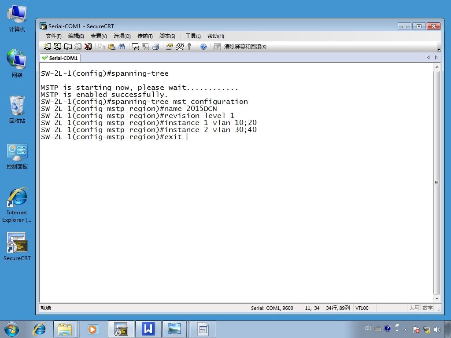Select the Serial-COM1 session tab
The height and width of the screenshot is (338, 451).
(60, 58)
